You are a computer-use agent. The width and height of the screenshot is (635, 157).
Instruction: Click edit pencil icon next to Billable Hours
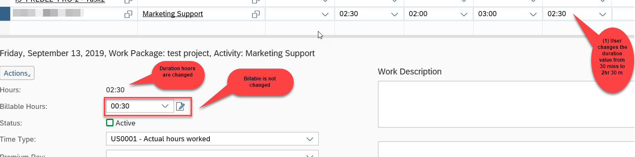[x=180, y=106]
